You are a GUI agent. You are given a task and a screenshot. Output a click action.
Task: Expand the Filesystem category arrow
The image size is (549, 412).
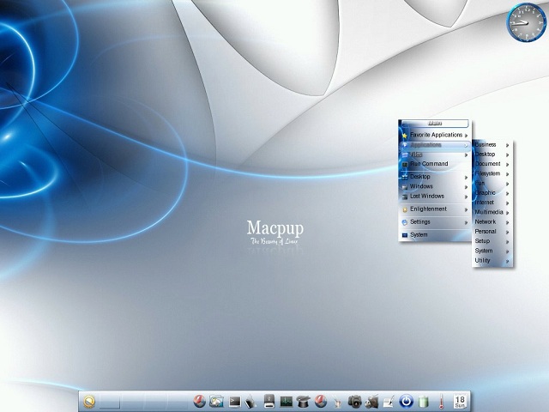click(507, 174)
